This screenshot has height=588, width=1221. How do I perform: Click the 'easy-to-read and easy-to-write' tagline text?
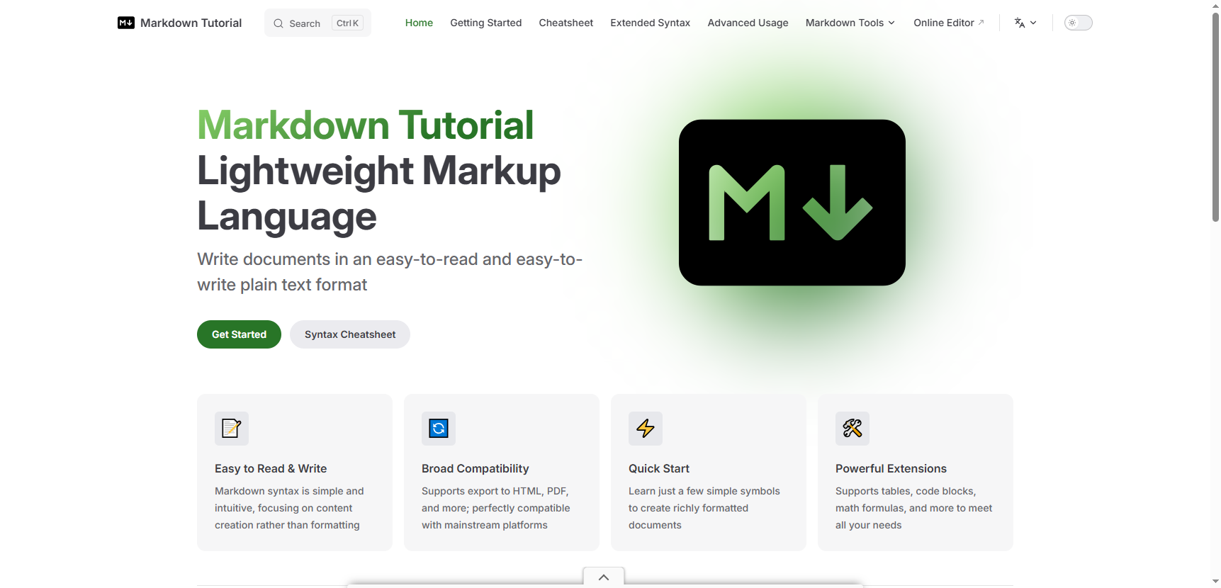(x=390, y=272)
